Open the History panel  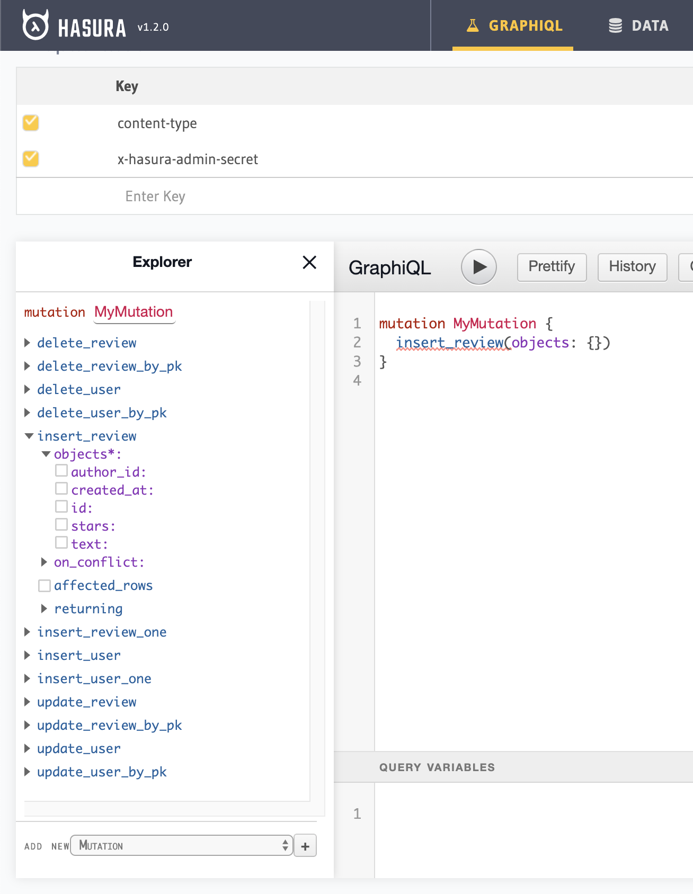click(x=632, y=267)
